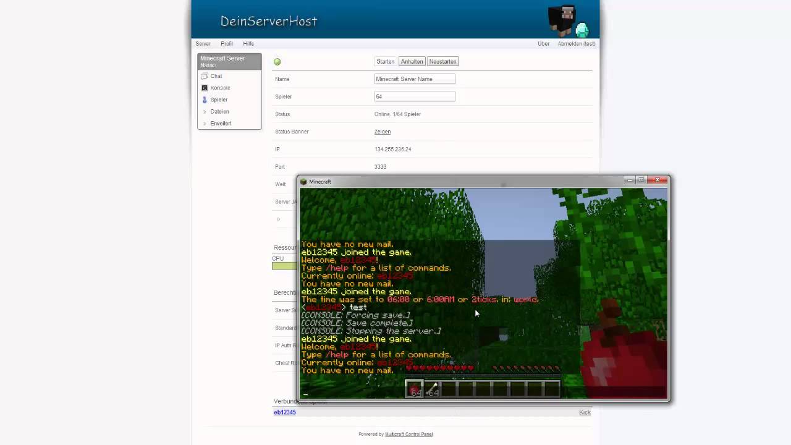Viewport: 791px width, 445px height.
Task: Minimize the Minecraft window
Action: coord(629,180)
